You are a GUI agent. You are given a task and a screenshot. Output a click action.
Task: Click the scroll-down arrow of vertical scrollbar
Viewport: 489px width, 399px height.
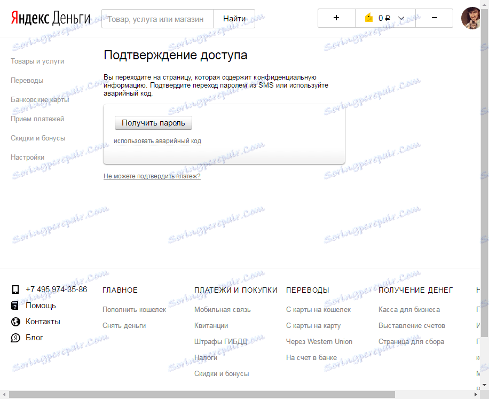484,385
